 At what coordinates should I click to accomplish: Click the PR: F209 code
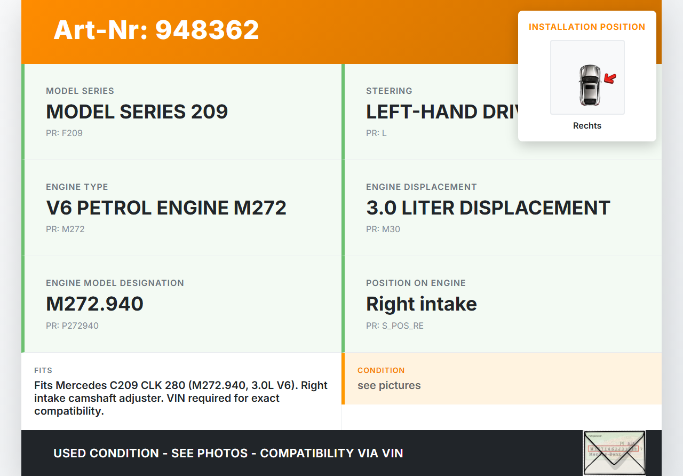pyautogui.click(x=64, y=133)
